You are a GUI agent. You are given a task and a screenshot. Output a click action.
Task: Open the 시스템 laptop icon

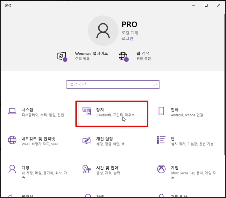12,111
